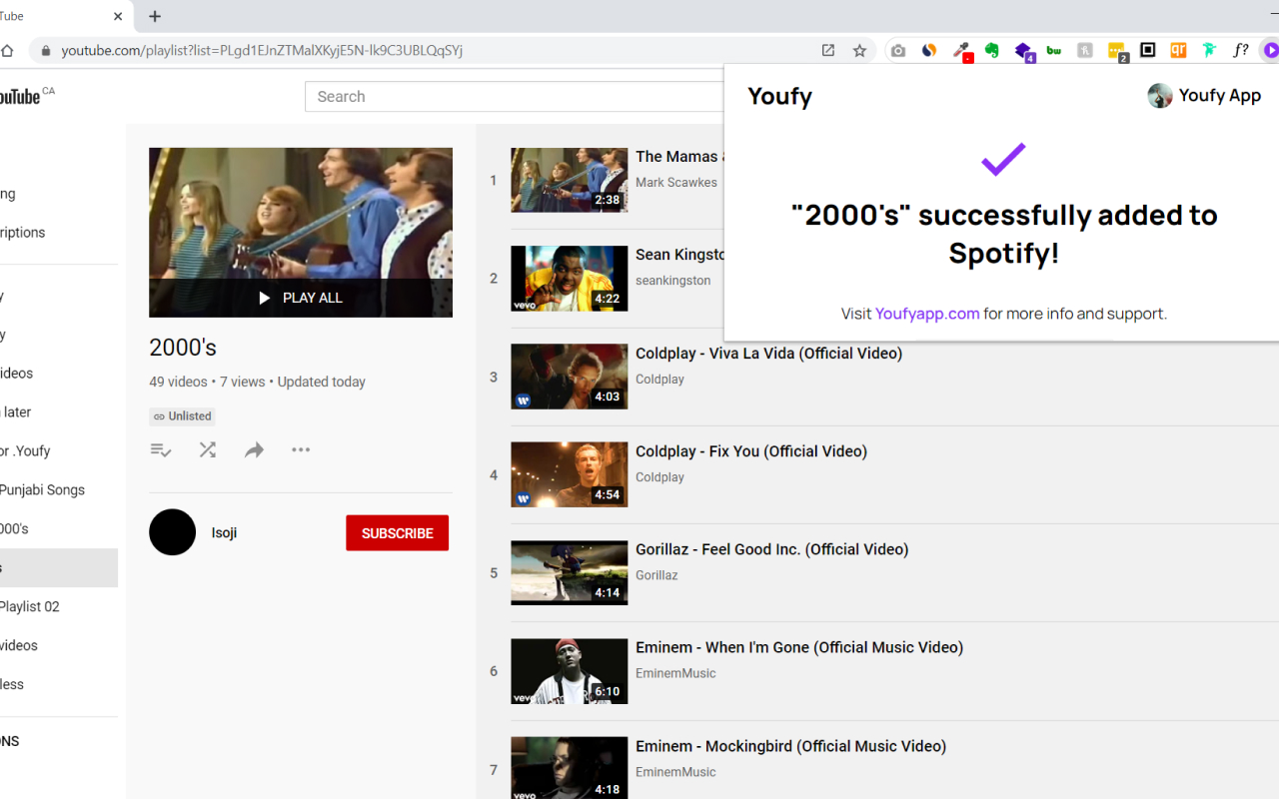
Task: Click the gray disabled extension icon
Action: point(1085,50)
